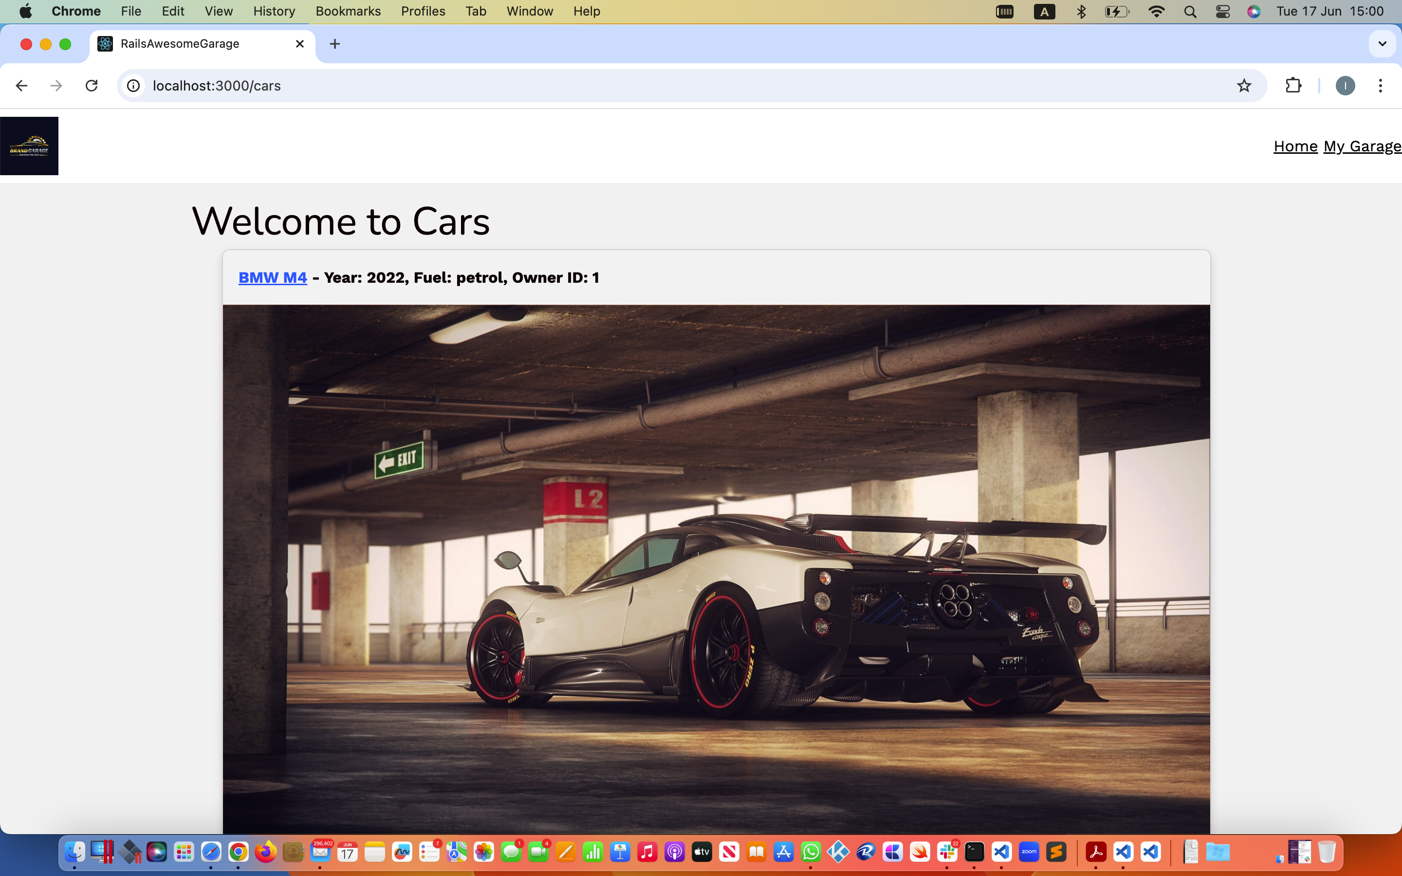
Task: Bookmark this page with the star icon
Action: point(1244,86)
